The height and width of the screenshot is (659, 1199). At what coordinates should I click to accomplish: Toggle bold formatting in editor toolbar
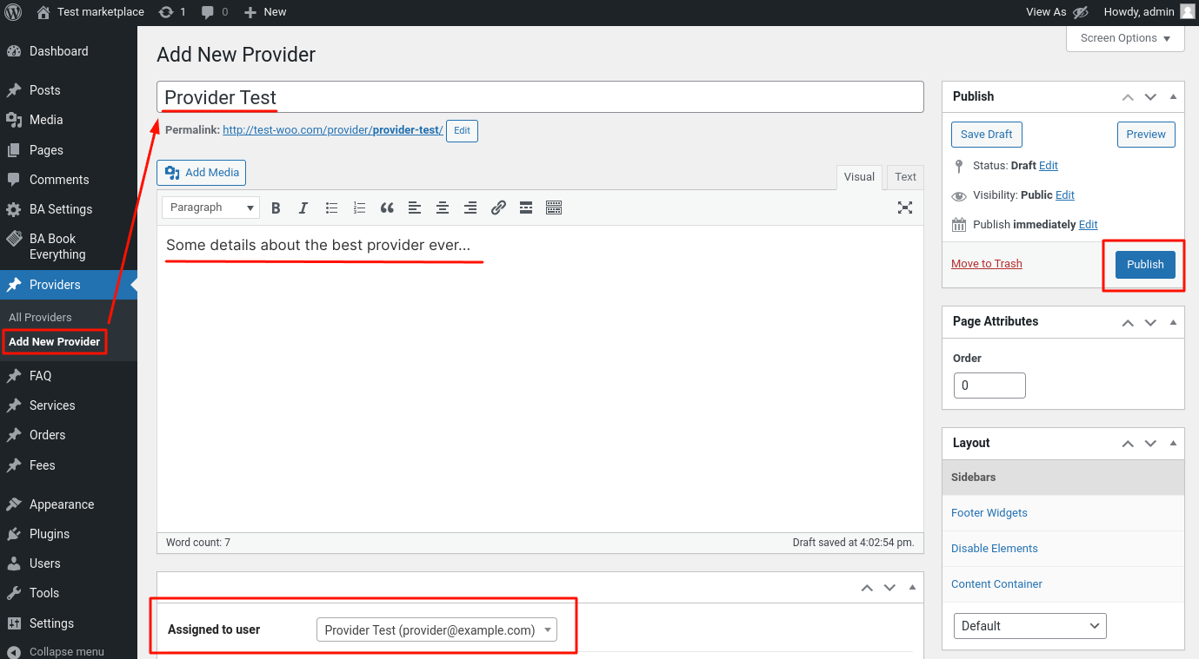click(x=276, y=208)
